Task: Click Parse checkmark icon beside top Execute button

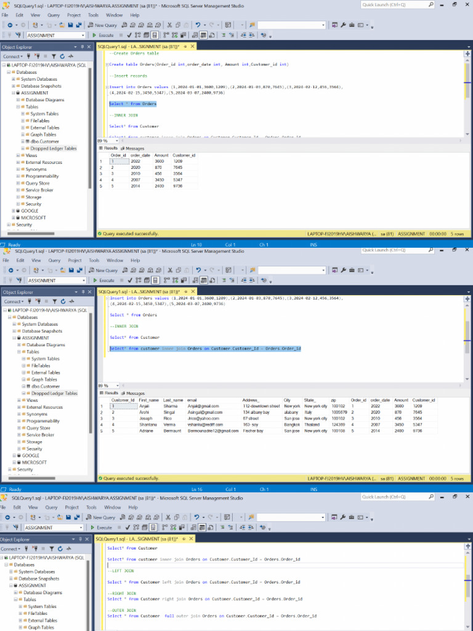Action: tap(128, 35)
